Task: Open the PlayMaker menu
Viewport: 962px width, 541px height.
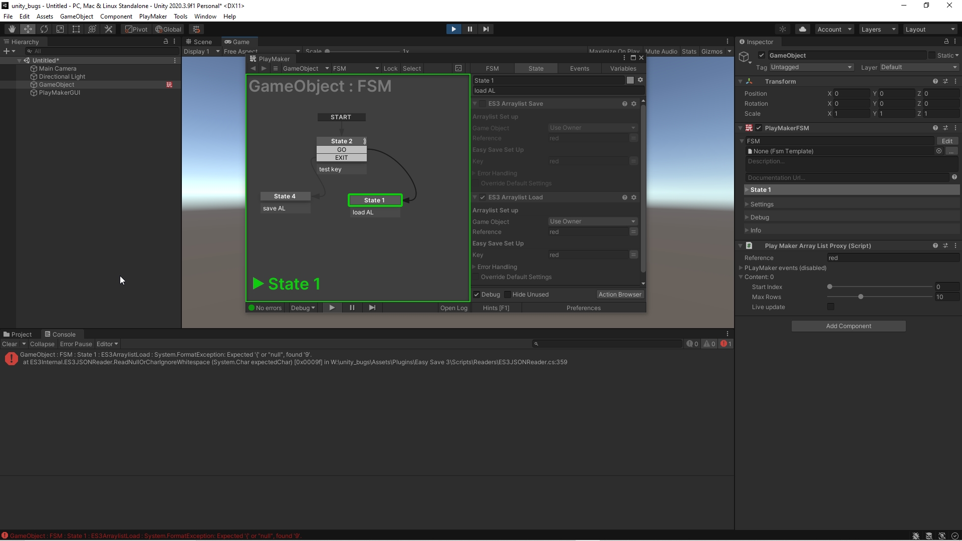Action: coord(153,17)
